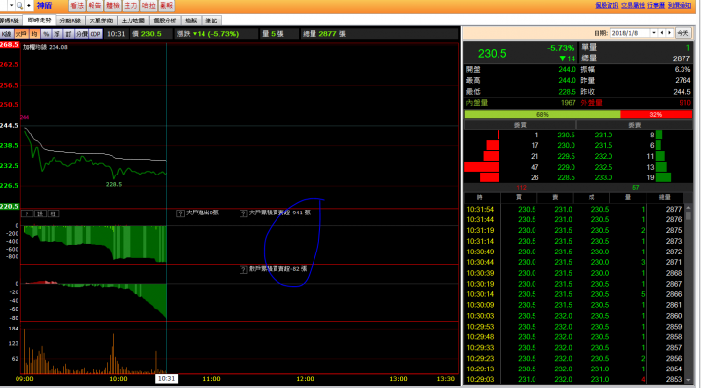This screenshot has width=701, height=388.
Task: Go to the previous date arrow
Action: (662, 33)
